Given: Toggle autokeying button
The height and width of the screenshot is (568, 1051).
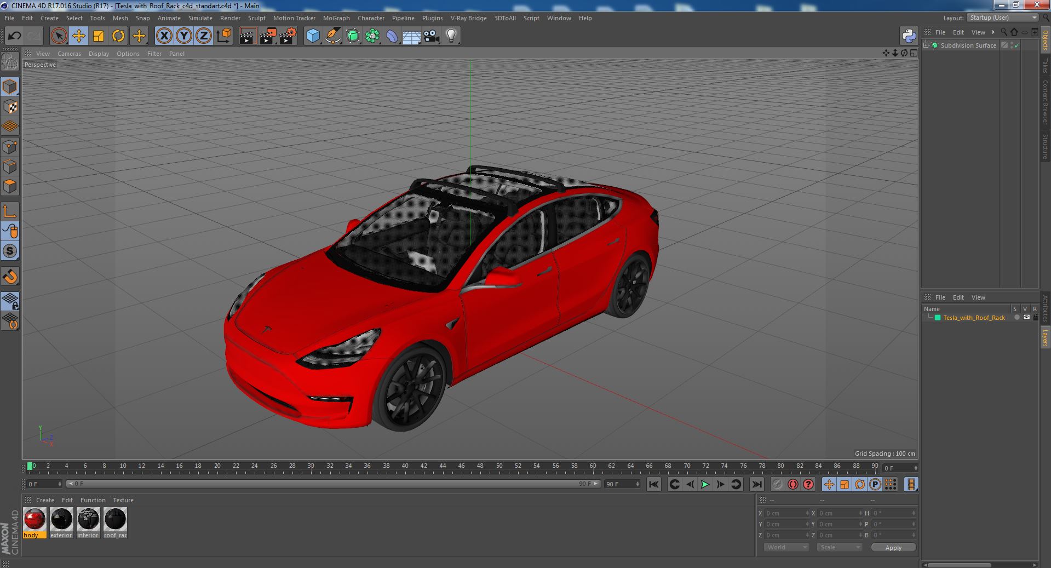Looking at the screenshot, I should pos(792,484).
